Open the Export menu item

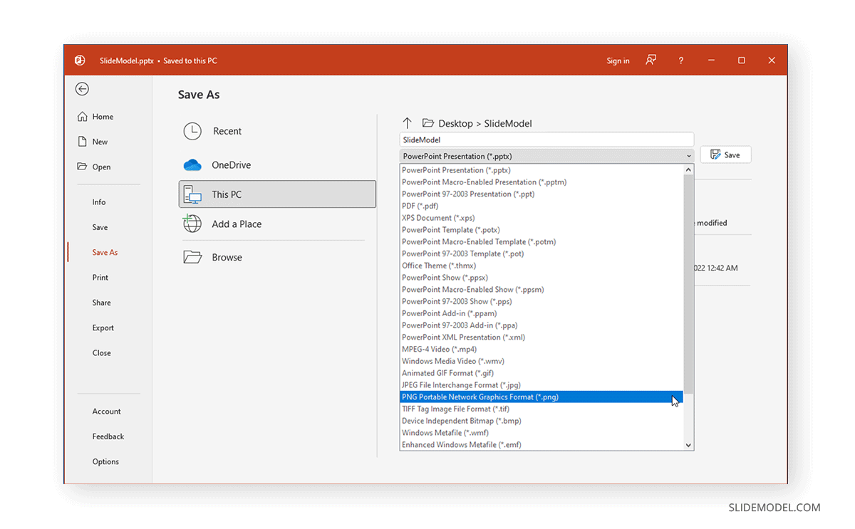[103, 328]
